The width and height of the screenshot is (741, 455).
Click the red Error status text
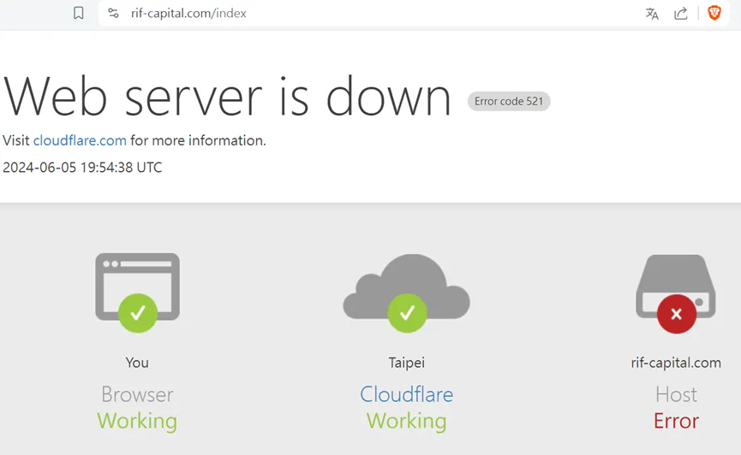(676, 421)
